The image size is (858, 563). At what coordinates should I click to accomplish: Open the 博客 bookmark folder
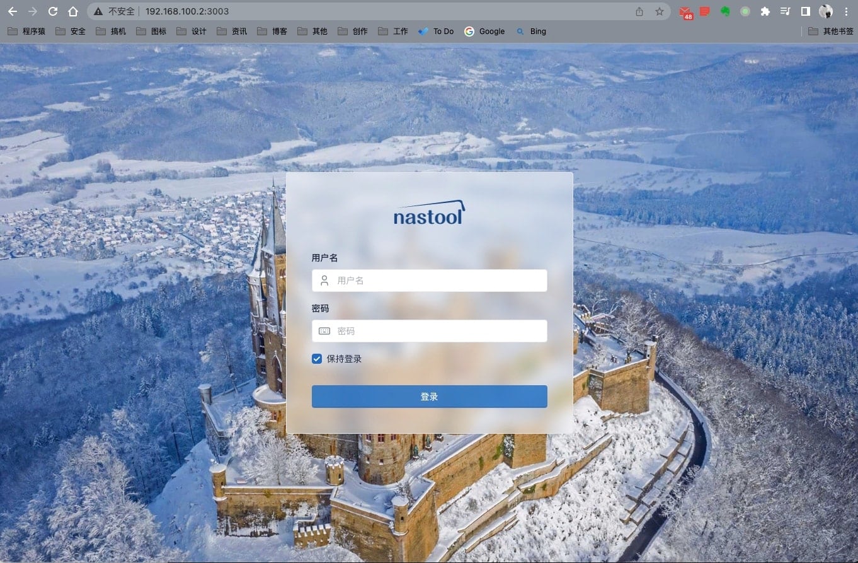click(272, 31)
